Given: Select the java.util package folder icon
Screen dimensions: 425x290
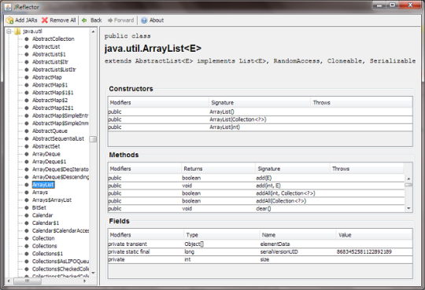Looking at the screenshot, I should tap(17, 31).
